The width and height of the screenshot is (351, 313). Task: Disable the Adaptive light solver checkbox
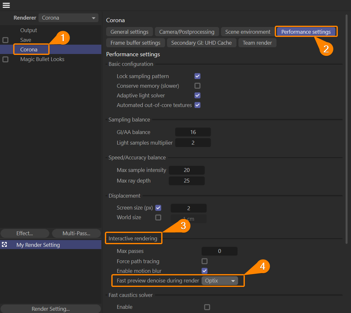[198, 95]
